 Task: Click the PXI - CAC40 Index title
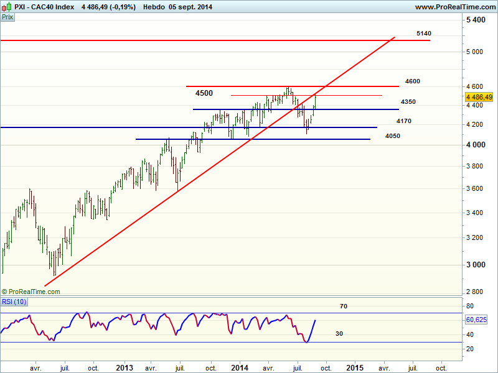(44, 7)
